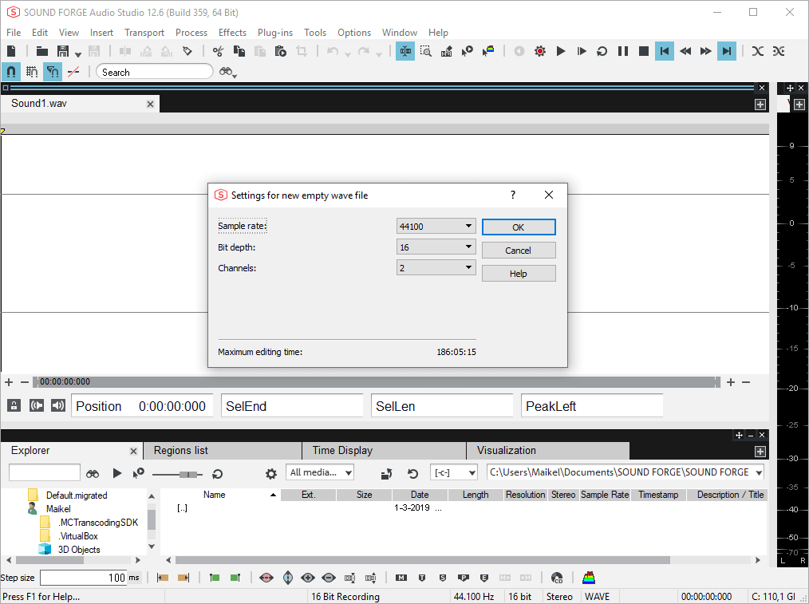Open the Plug-ins menu
This screenshot has height=604, width=809.
[x=275, y=33]
